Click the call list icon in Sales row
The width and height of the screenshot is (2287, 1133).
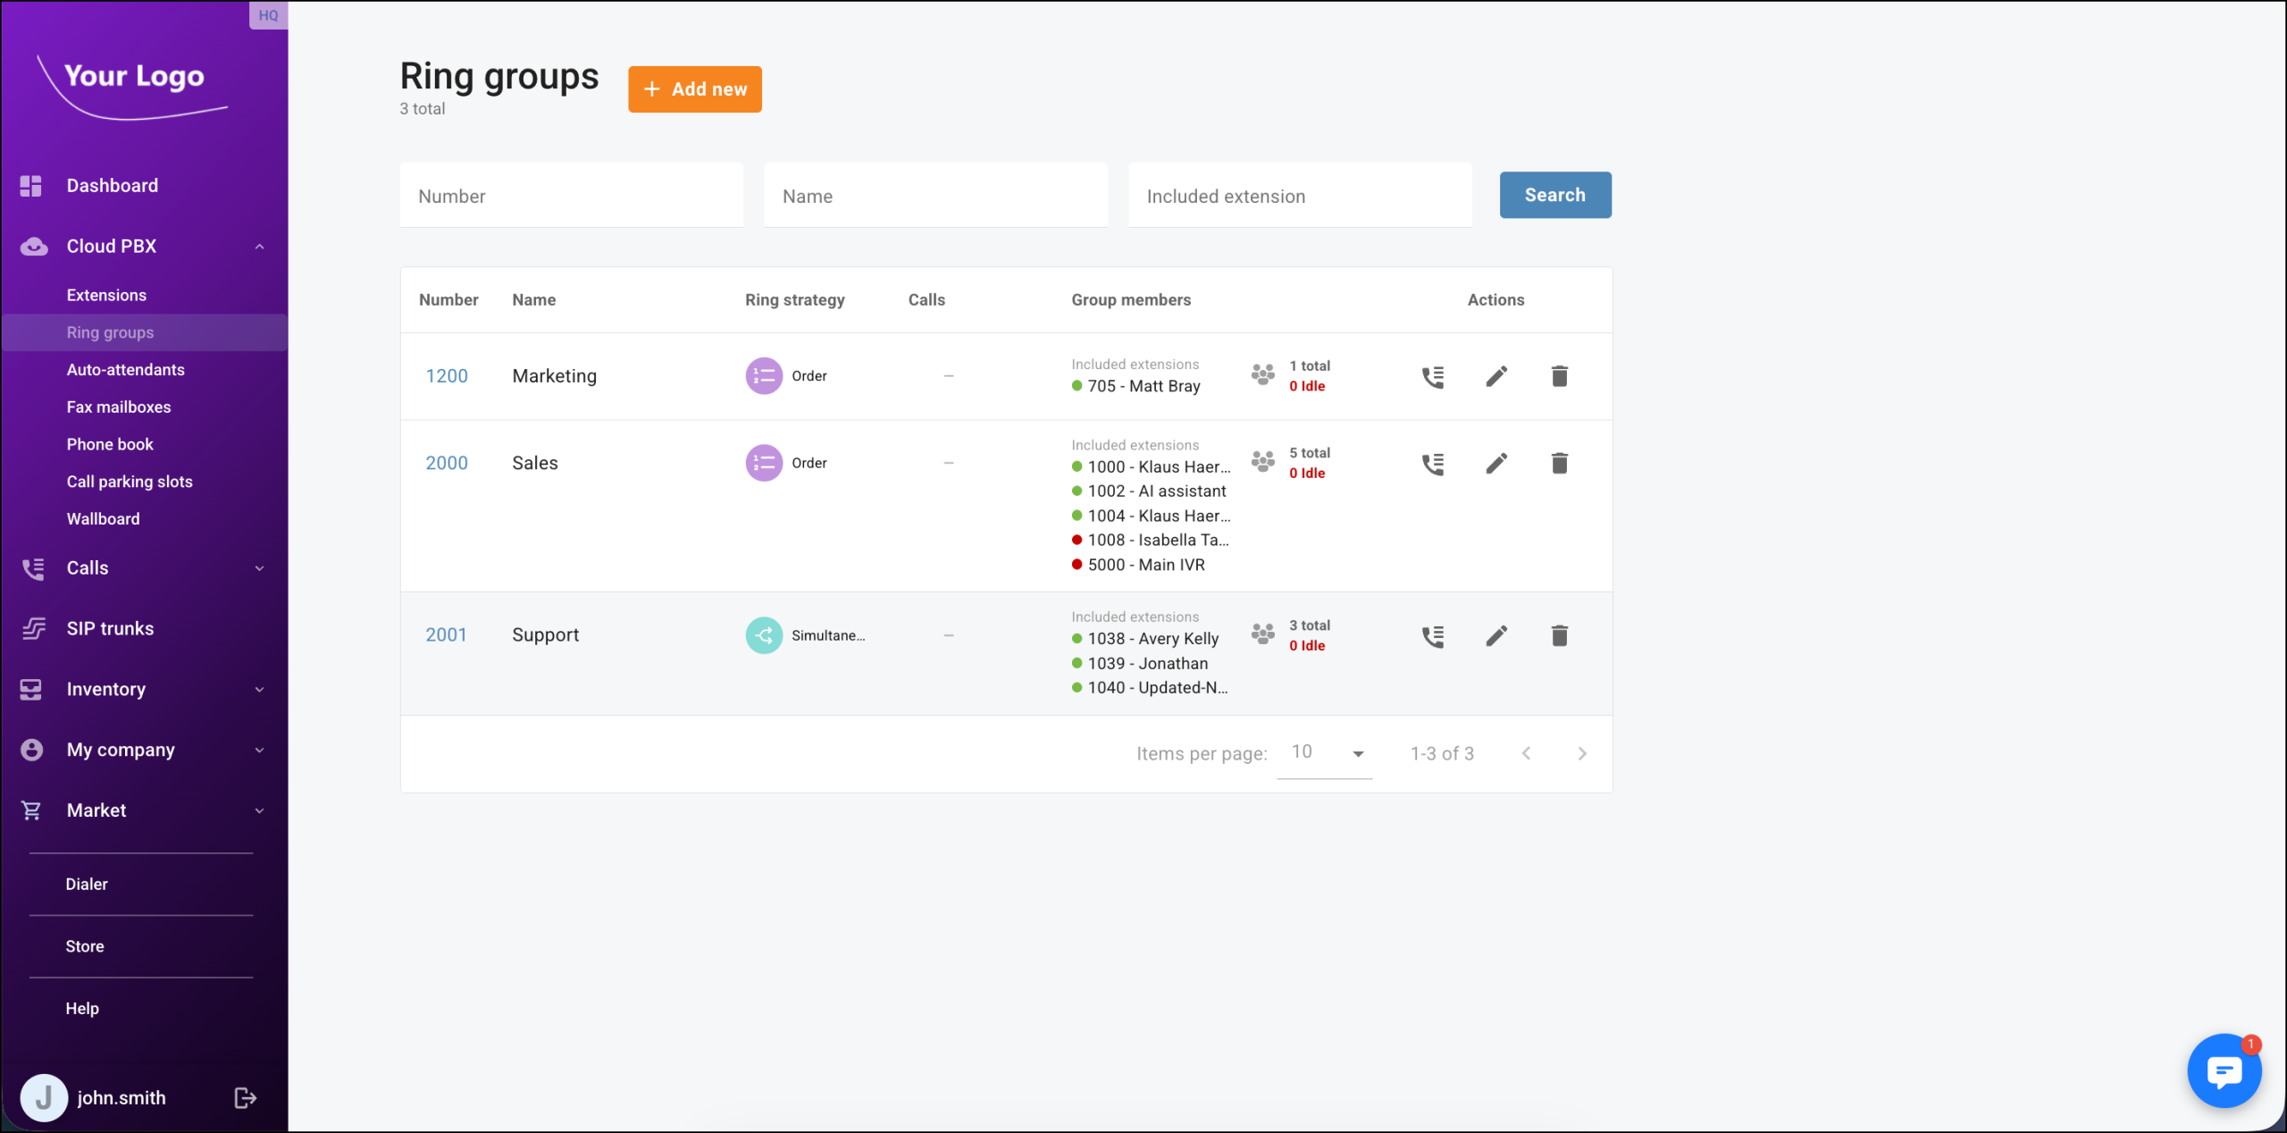point(1433,464)
